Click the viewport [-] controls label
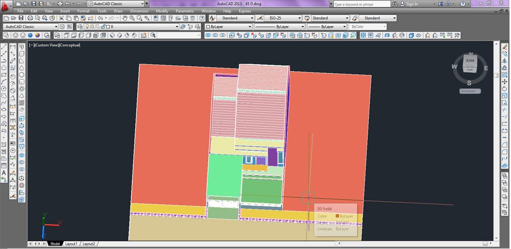Screen dimensions: 511x249 click(x=31, y=45)
